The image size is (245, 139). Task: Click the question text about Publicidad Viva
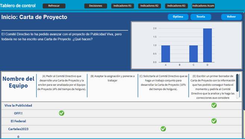click(62, 37)
